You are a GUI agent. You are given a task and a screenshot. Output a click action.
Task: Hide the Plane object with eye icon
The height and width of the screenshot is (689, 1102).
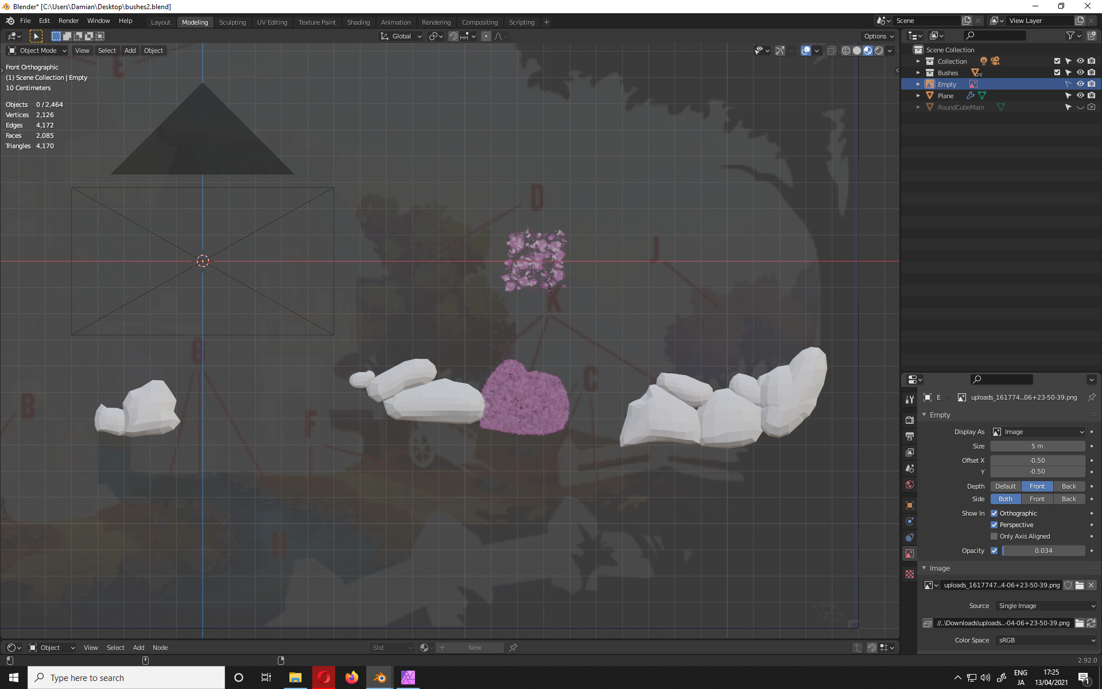[1080, 95]
